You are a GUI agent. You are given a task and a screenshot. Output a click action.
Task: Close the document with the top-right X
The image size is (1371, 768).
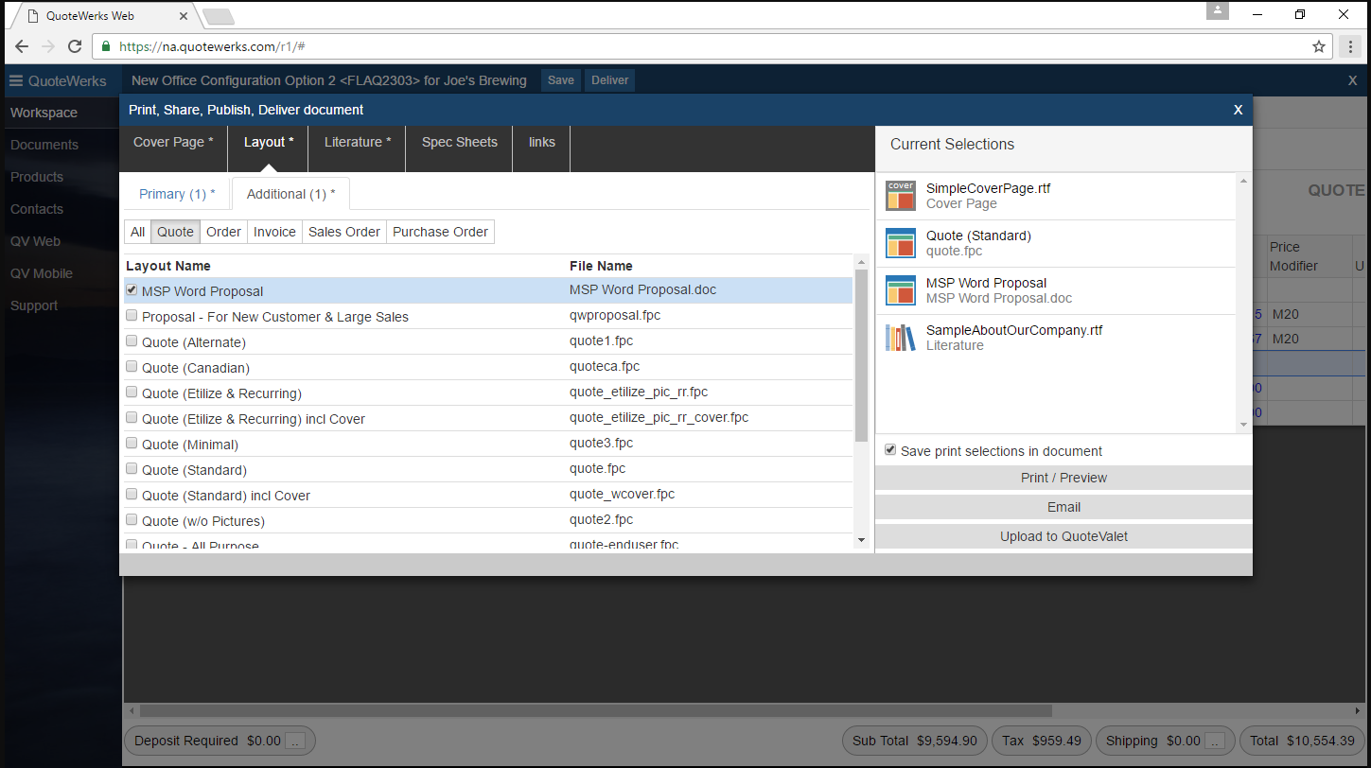tap(1353, 80)
